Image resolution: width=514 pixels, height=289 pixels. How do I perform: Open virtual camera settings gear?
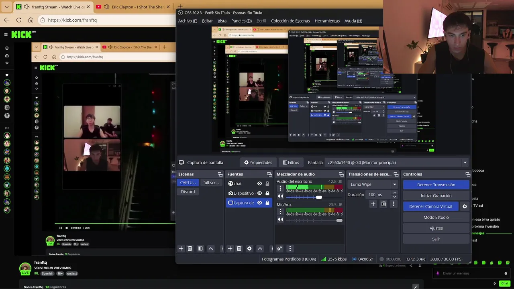point(465,206)
